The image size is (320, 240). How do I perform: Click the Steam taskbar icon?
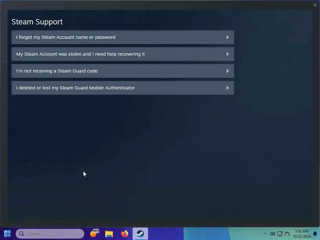coord(140,234)
